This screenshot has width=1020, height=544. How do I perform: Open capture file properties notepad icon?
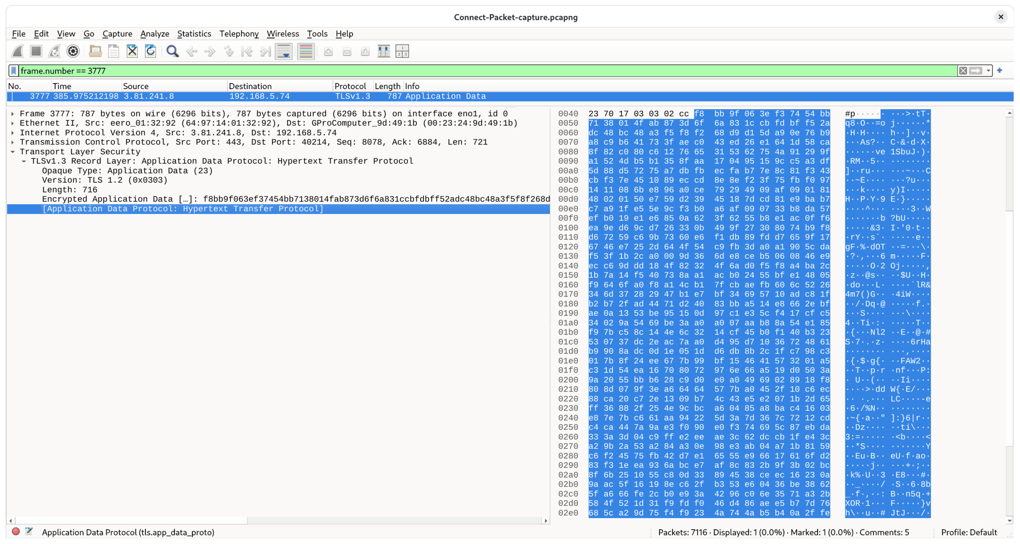29,532
